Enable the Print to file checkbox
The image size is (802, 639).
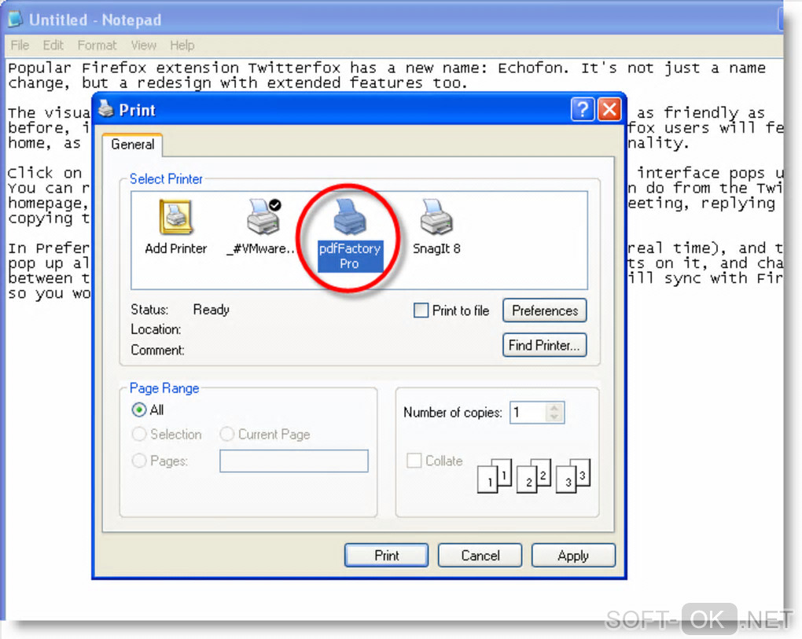(x=421, y=310)
